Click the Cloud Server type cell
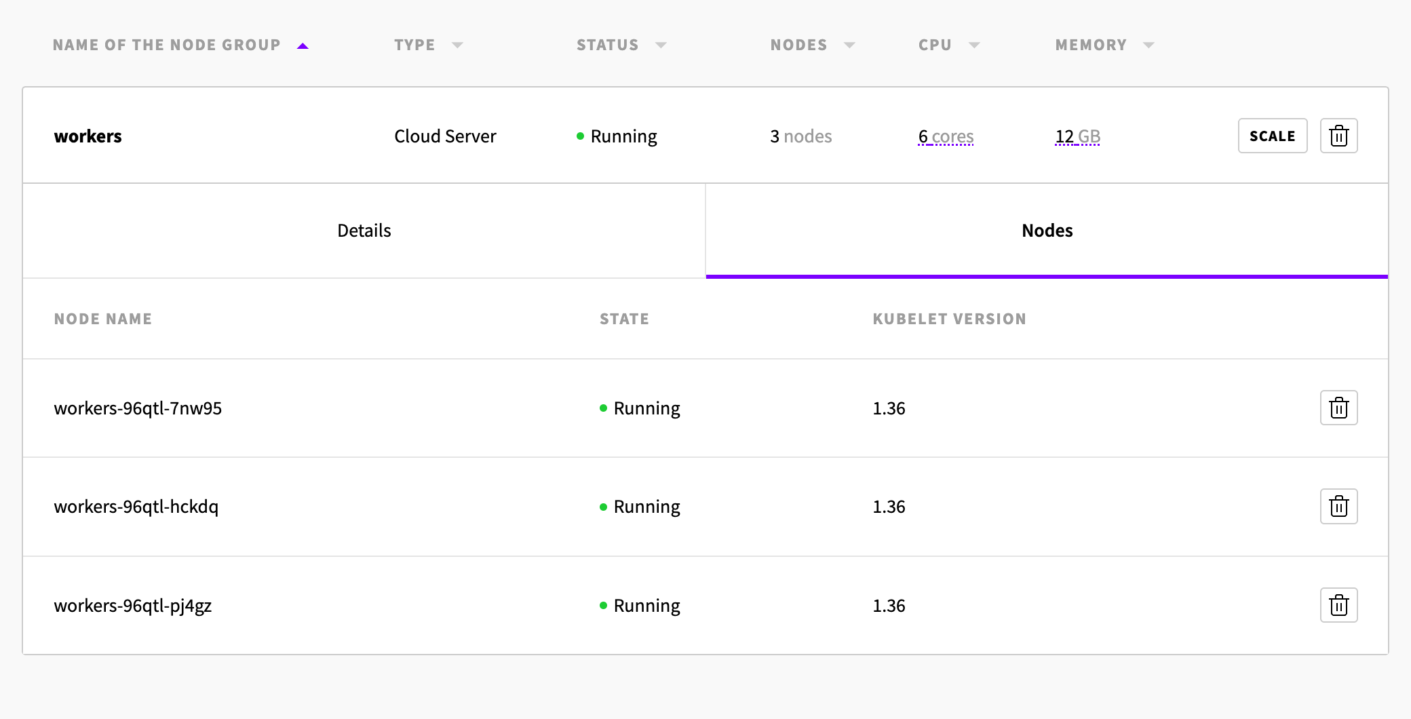 [445, 136]
